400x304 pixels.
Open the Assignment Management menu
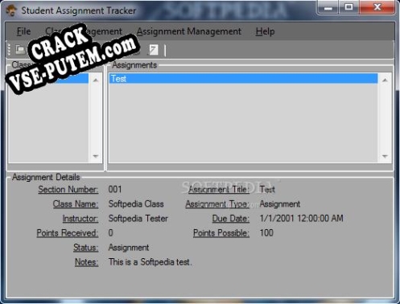(189, 31)
